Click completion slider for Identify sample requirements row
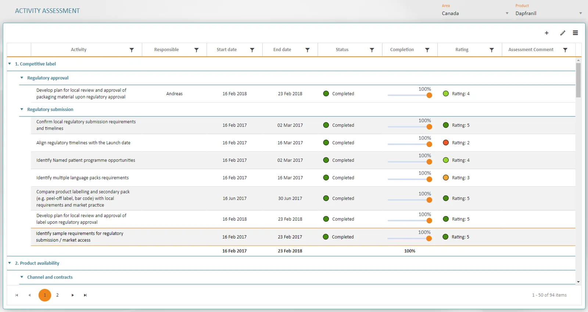 point(409,239)
